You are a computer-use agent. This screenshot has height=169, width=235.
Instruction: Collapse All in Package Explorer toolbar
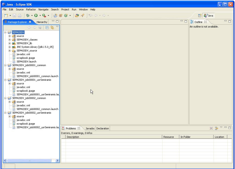click(47, 27)
